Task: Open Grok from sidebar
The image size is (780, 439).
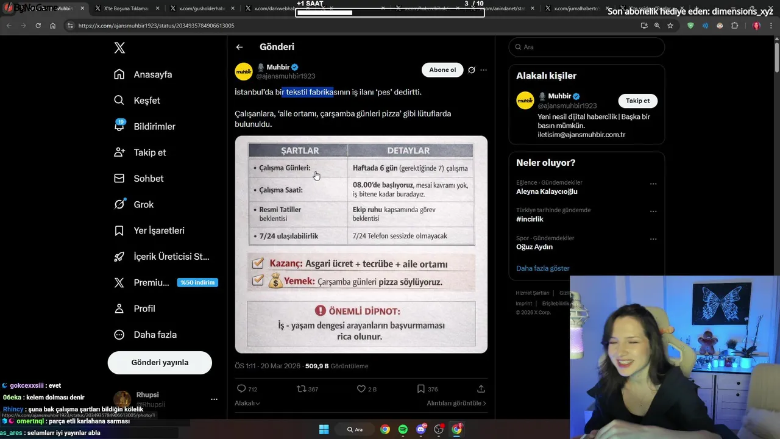Action: (133, 204)
